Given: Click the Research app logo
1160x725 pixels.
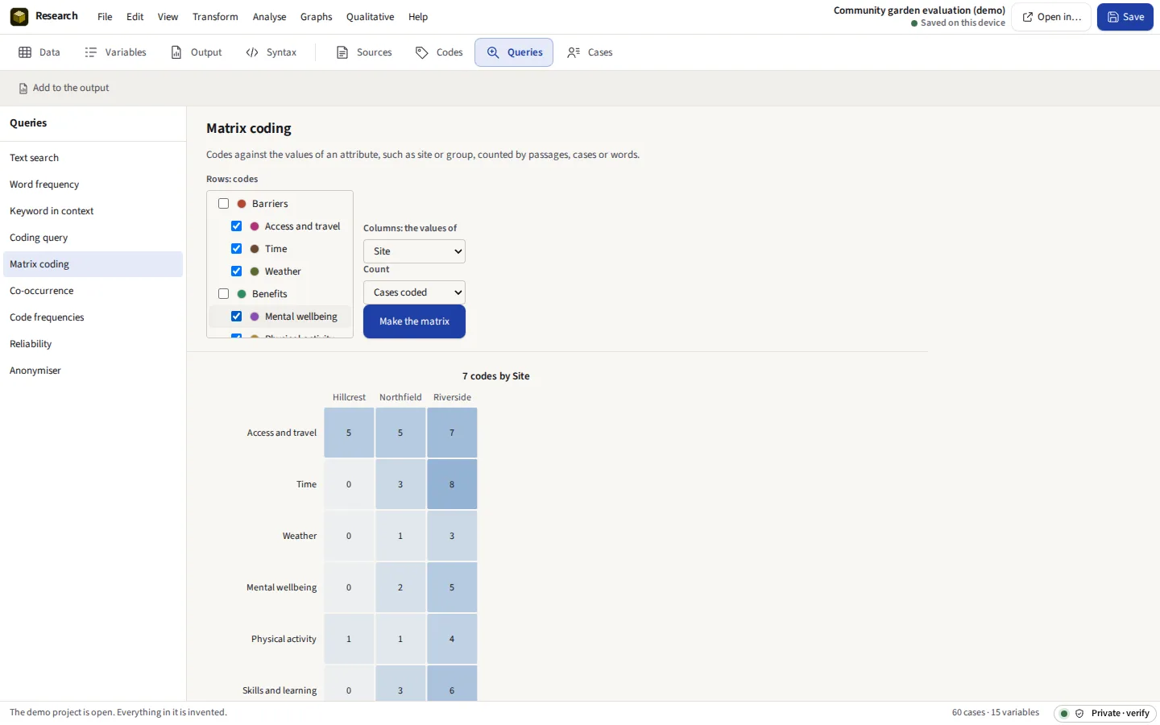Looking at the screenshot, I should click(x=19, y=16).
